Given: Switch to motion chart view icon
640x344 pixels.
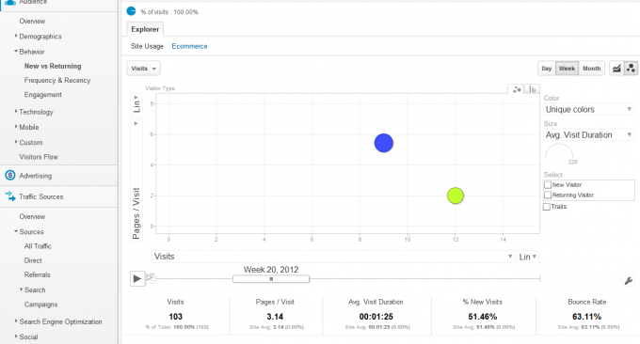Looking at the screenshot, I should tap(631, 69).
